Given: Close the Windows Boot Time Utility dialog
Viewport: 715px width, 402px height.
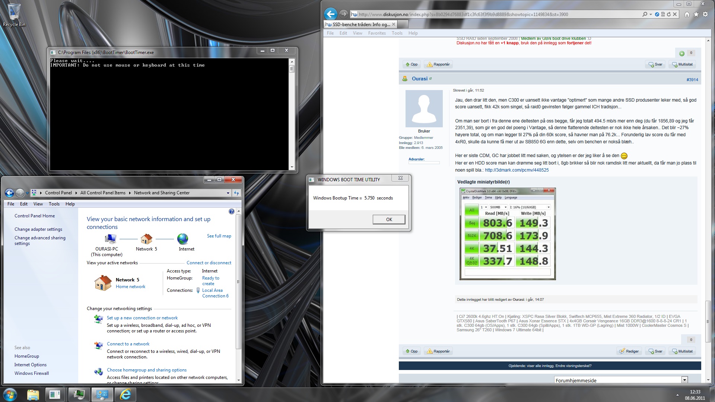Looking at the screenshot, I should 400,178.
